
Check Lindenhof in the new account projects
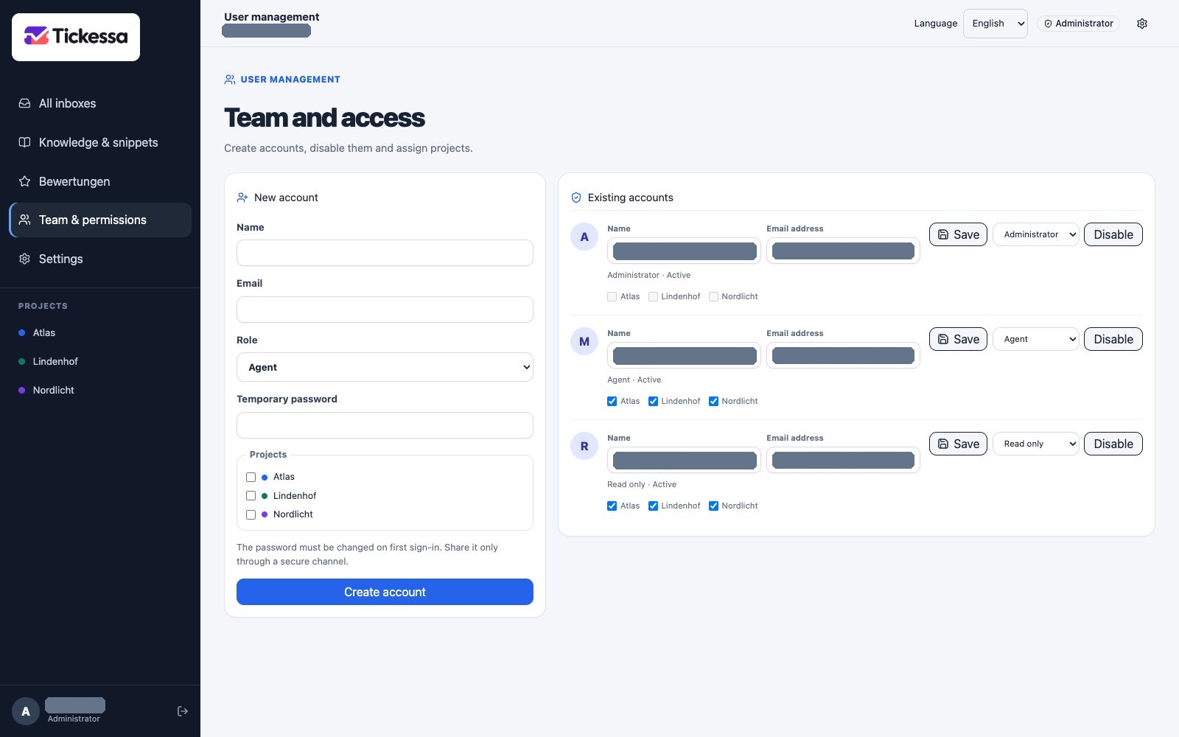(251, 496)
